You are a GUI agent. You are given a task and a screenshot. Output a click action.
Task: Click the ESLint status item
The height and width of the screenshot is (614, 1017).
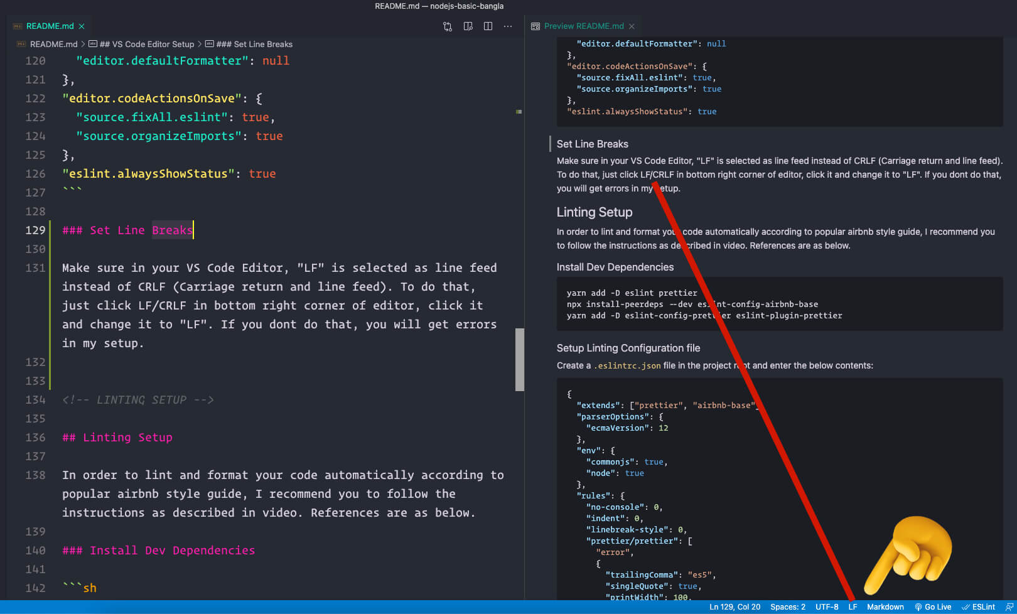point(979,607)
